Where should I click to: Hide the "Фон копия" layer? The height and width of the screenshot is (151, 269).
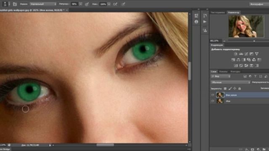point(213,95)
